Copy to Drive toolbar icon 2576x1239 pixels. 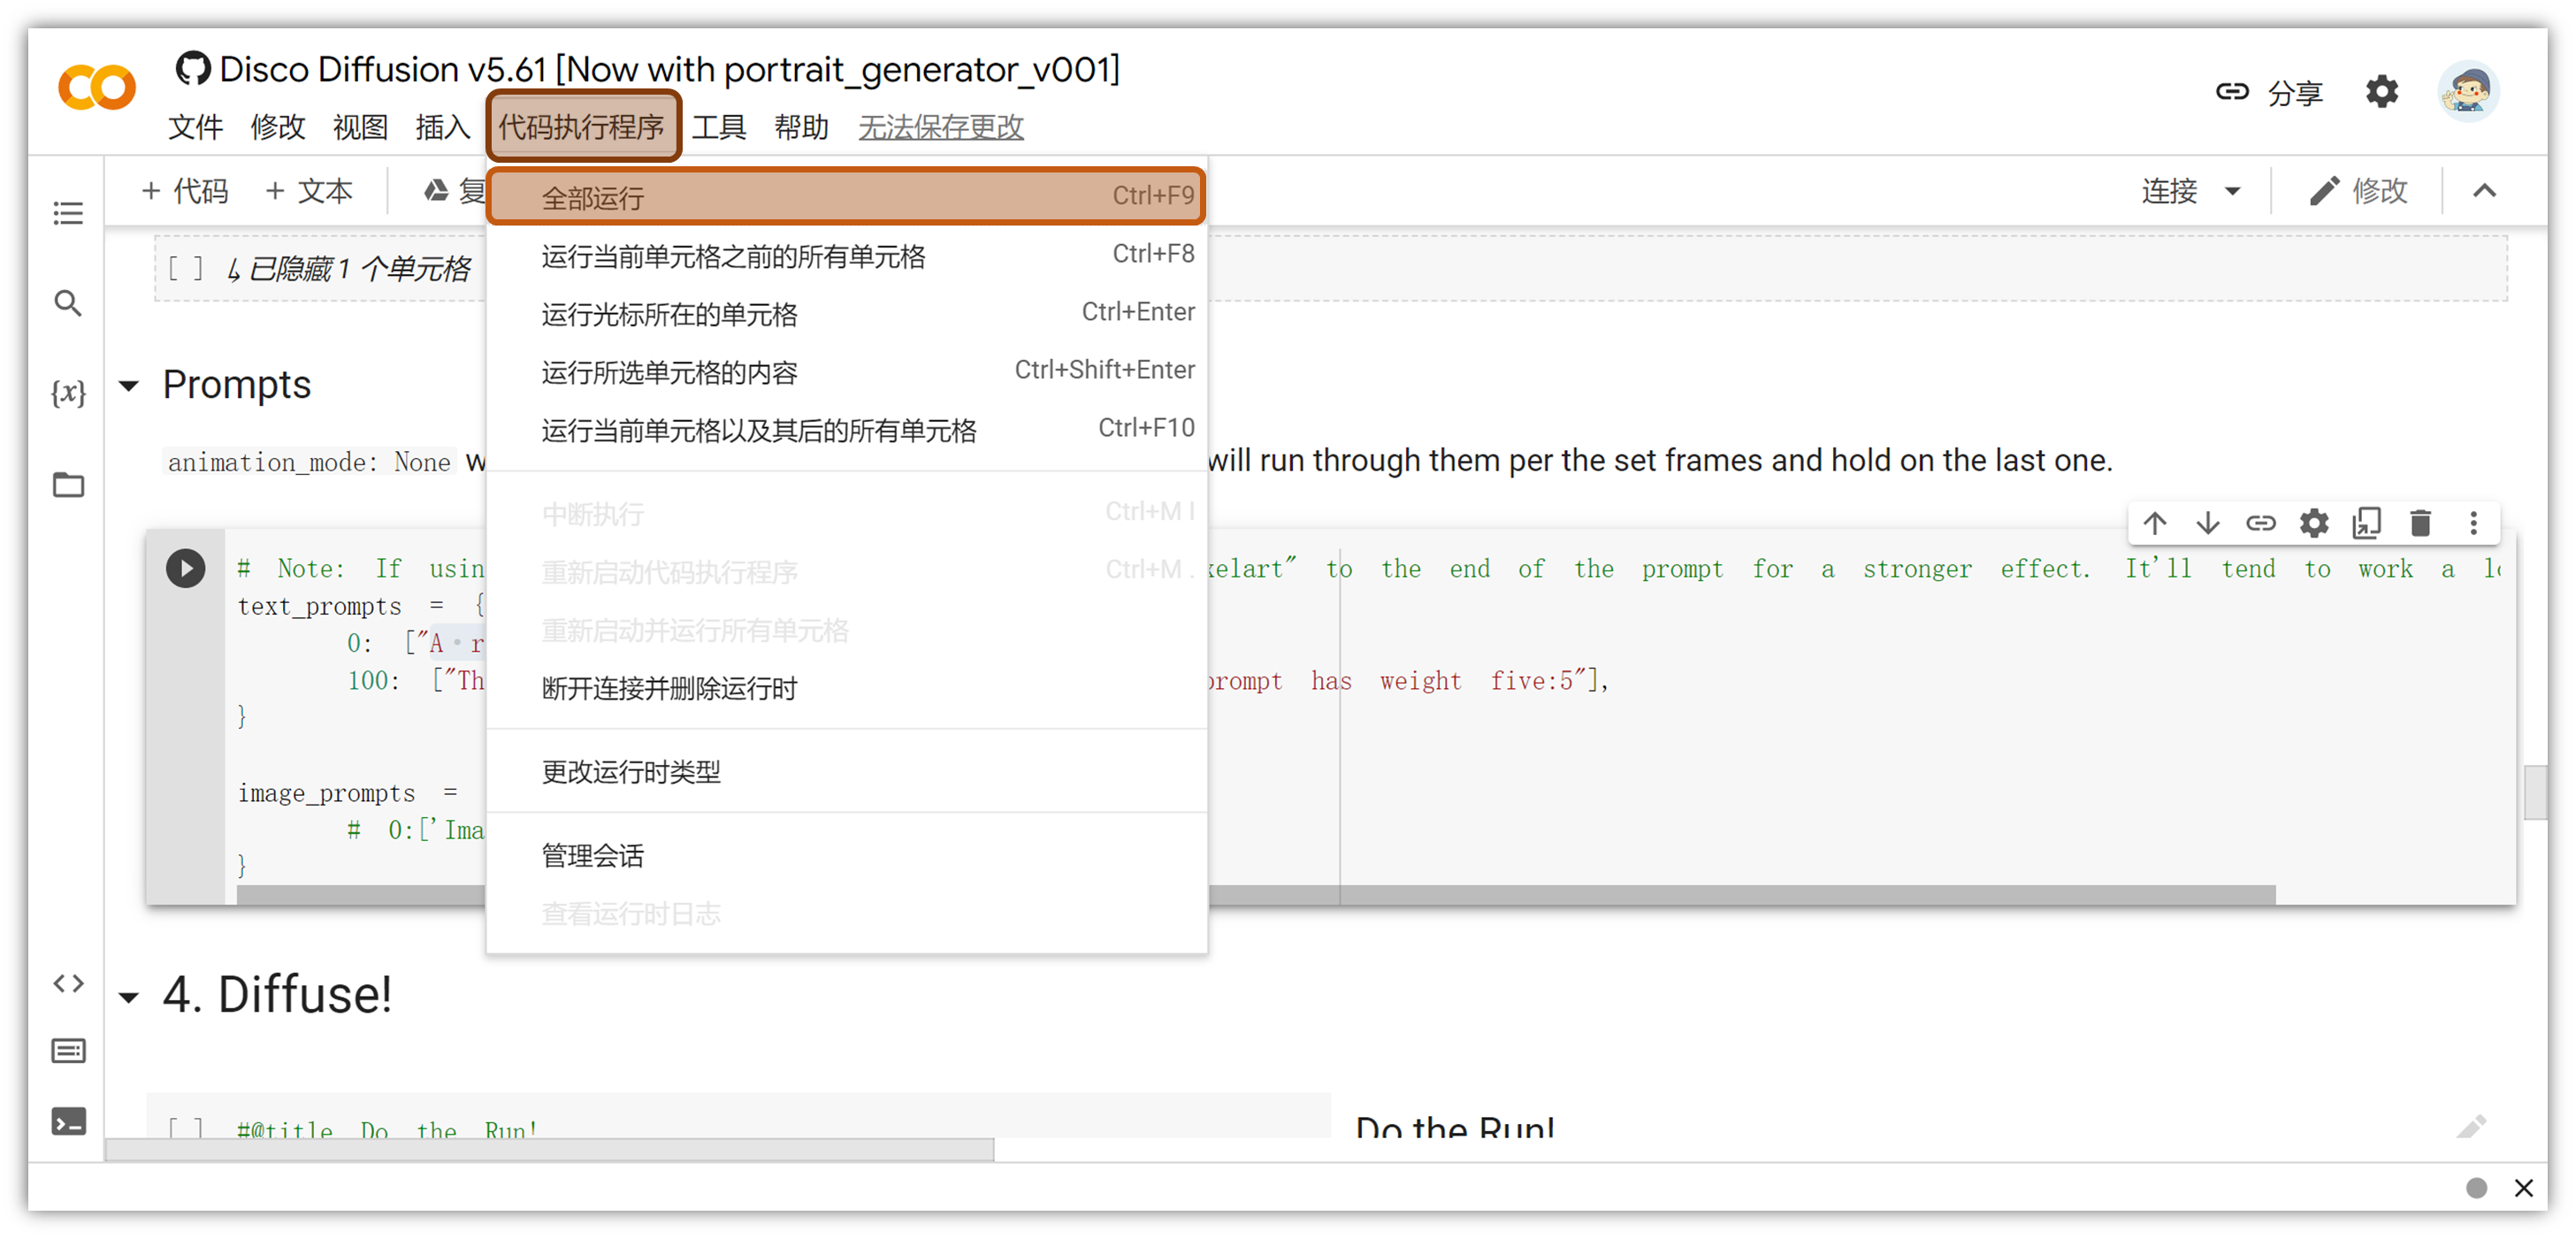435,190
